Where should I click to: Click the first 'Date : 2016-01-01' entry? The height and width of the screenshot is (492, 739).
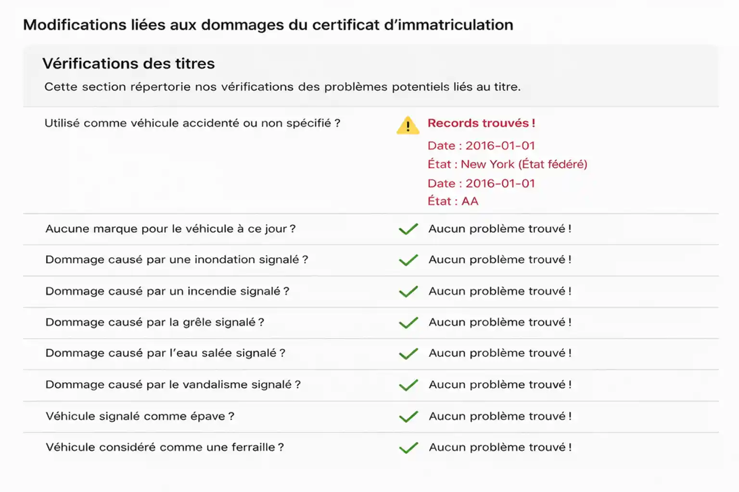click(481, 146)
